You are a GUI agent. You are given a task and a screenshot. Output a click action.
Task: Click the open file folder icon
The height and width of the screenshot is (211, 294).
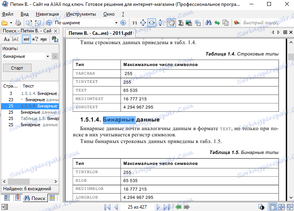point(4,23)
